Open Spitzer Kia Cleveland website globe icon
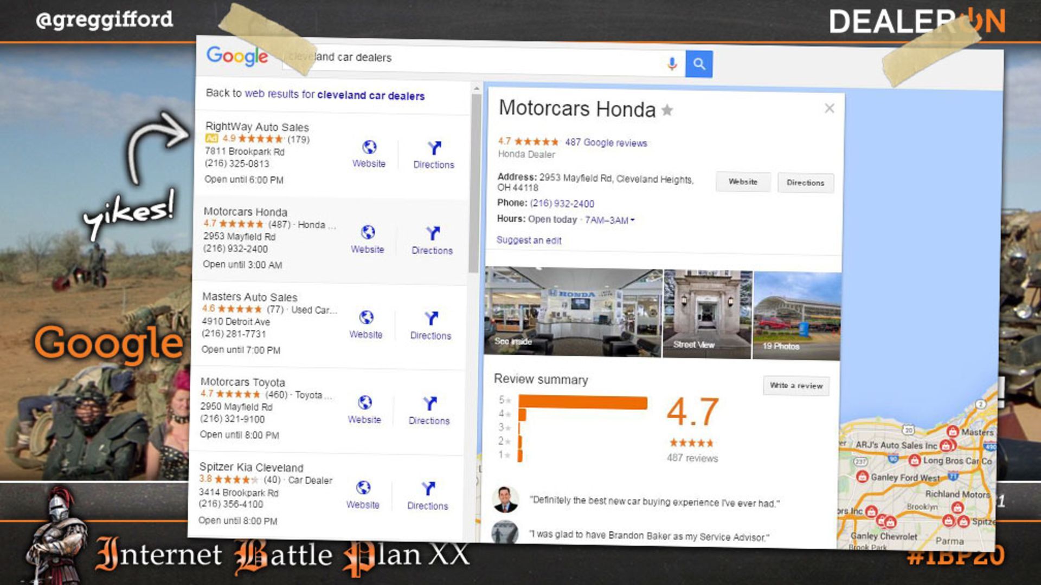 [x=363, y=487]
